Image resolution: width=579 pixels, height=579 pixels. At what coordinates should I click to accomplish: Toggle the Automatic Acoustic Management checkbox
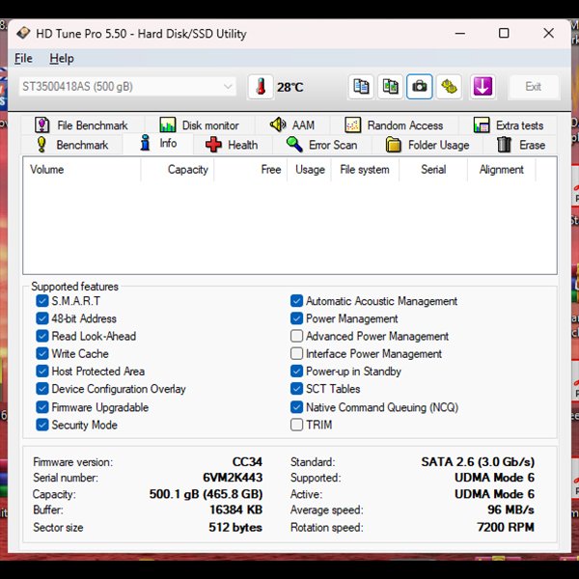[296, 301]
